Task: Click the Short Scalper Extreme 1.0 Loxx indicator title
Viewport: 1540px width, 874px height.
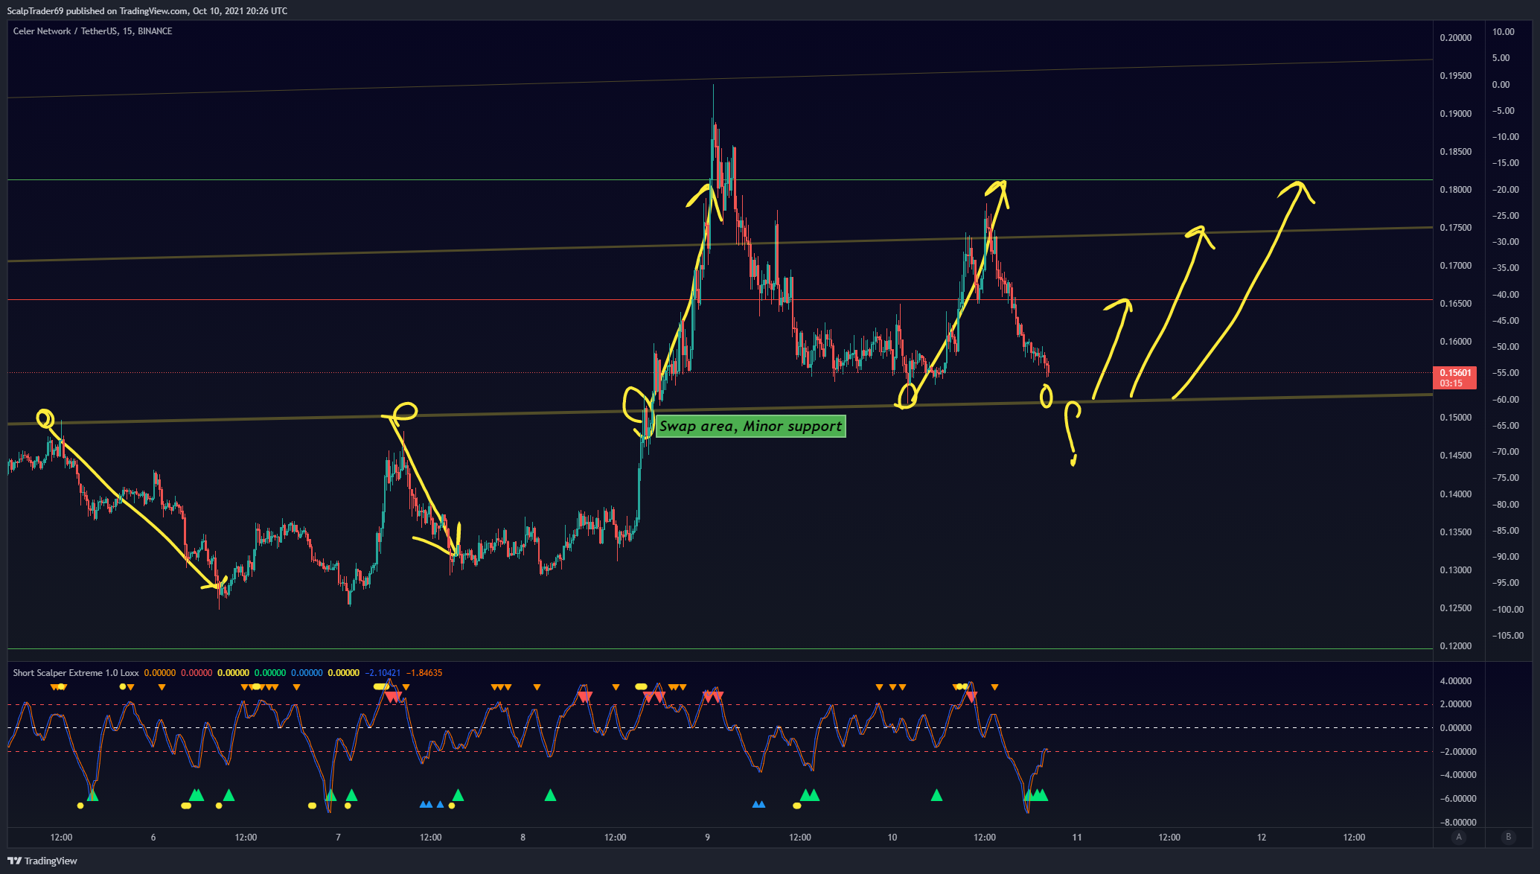Action: (75, 672)
